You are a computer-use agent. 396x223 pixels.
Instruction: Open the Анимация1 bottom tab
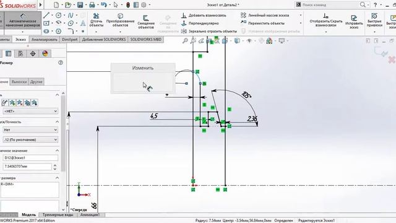coord(90,215)
